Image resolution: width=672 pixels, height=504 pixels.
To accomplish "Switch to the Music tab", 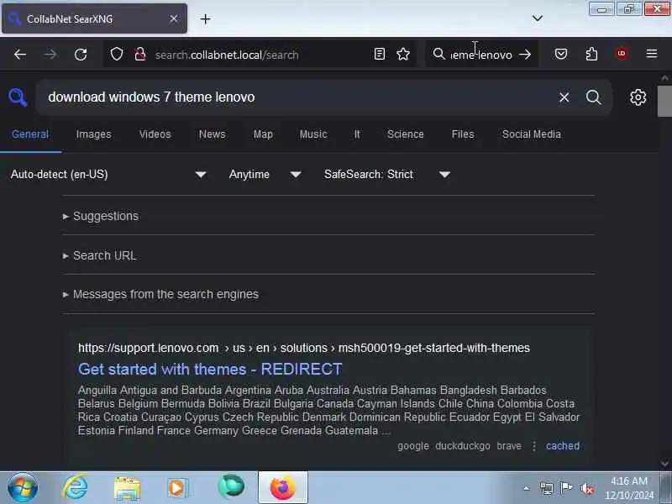I will [313, 134].
